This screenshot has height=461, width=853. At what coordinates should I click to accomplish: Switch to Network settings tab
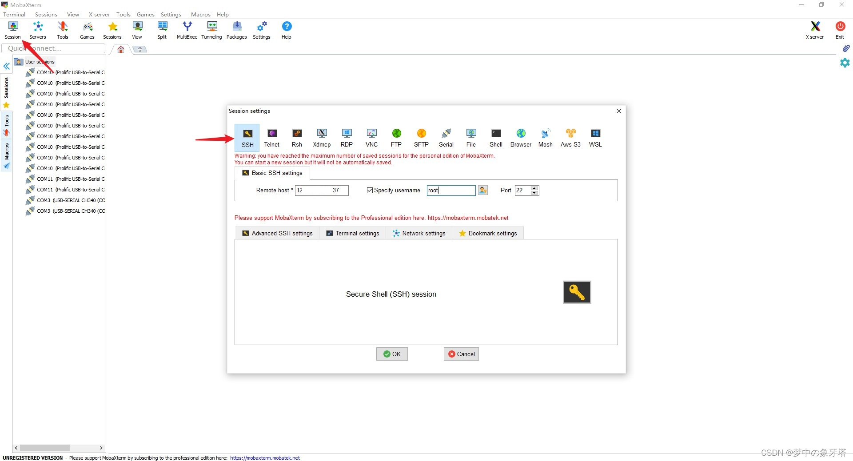419,233
